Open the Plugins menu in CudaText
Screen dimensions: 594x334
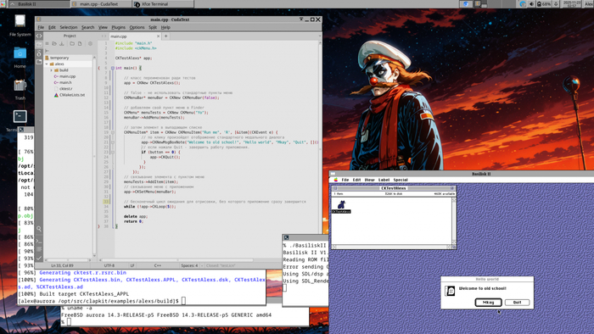[x=118, y=27]
